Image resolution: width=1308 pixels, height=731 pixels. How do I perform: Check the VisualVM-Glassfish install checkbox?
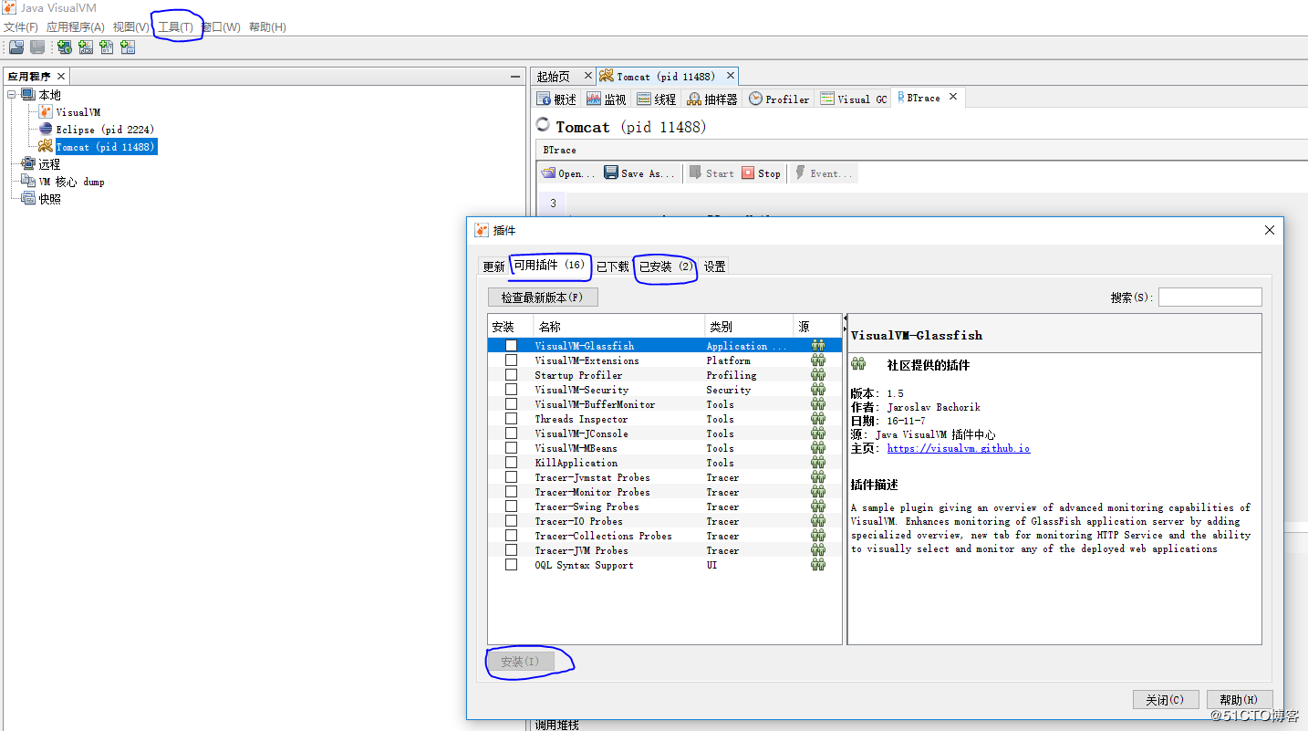(511, 346)
